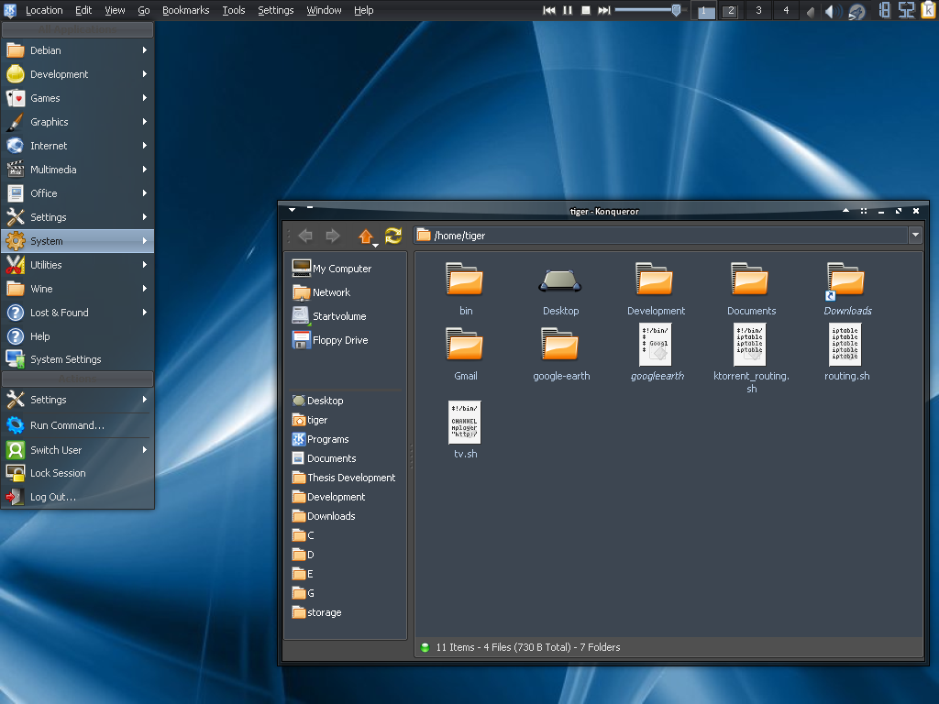Image resolution: width=939 pixels, height=704 pixels.
Task: Open the Tools menu
Action: pyautogui.click(x=234, y=10)
